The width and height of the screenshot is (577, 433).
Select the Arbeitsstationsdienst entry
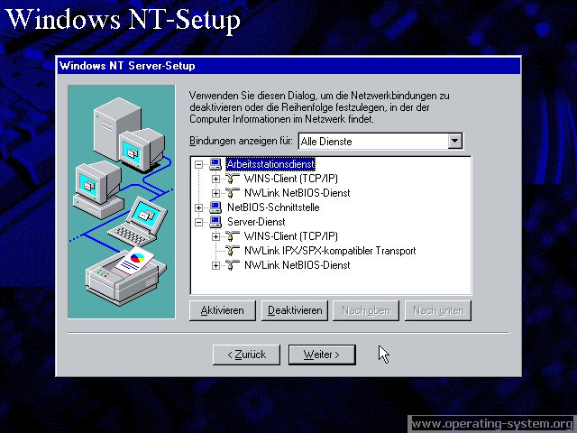click(x=270, y=164)
